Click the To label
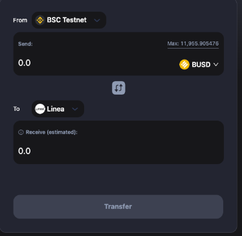 point(16,109)
